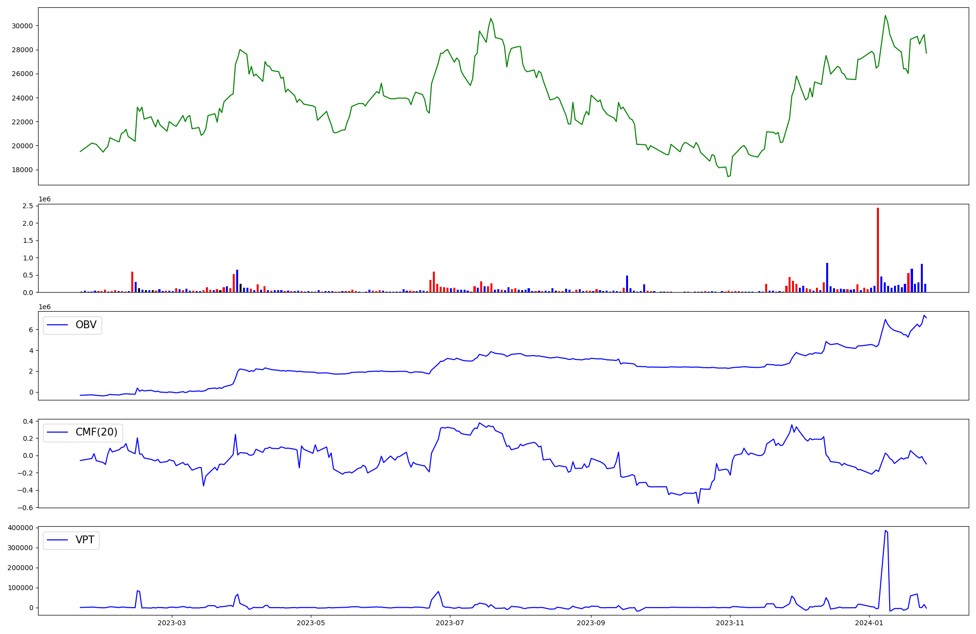
Task: Click the CMF(20) legend label
Action: tap(96, 432)
